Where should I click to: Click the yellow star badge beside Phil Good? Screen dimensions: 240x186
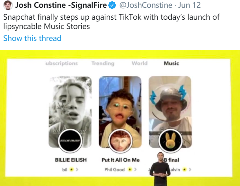pos(129,170)
